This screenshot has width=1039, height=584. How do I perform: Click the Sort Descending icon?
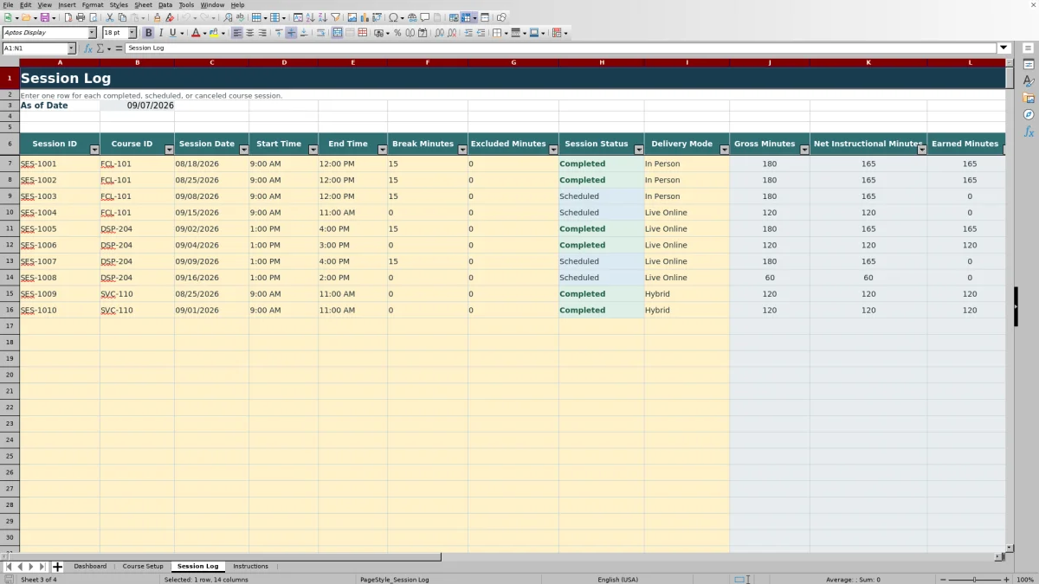pos(322,17)
